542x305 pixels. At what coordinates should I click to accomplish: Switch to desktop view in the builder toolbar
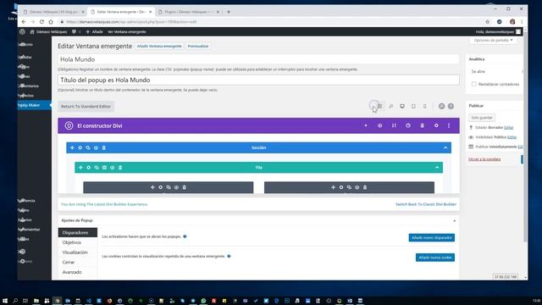click(402, 106)
